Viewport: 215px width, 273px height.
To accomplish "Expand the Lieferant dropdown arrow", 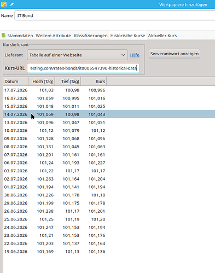I will tap(123, 55).
